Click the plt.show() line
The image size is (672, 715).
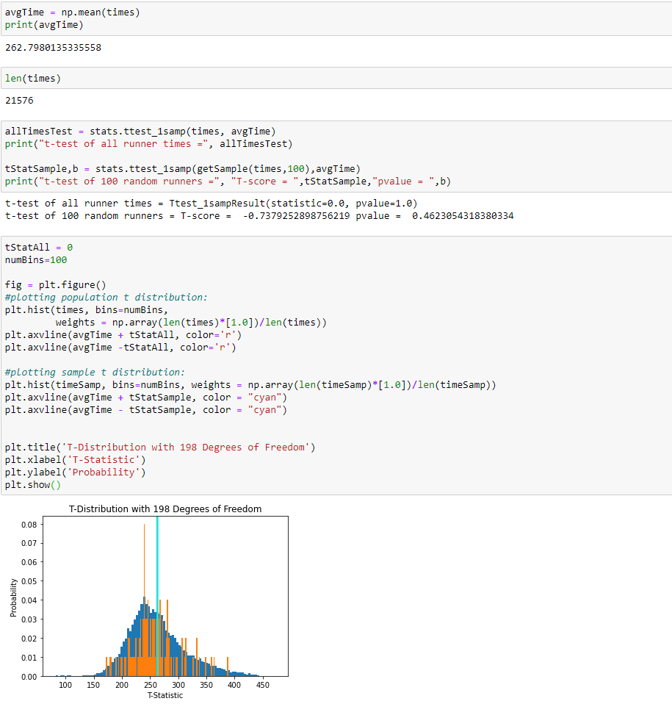coord(33,484)
